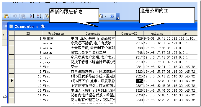Click the addtime cell ending 16:51:59
This screenshot has height=107, width=201.
click(x=157, y=43)
